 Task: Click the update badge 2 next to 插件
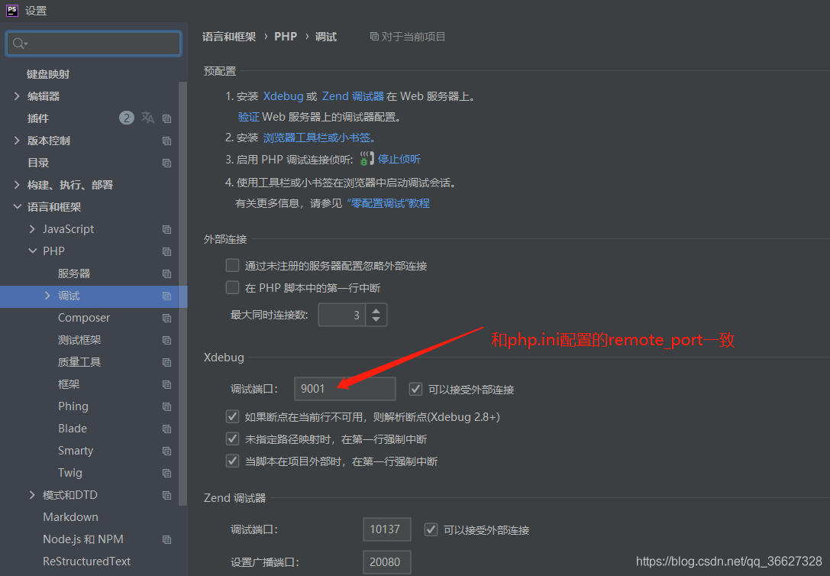click(x=127, y=118)
